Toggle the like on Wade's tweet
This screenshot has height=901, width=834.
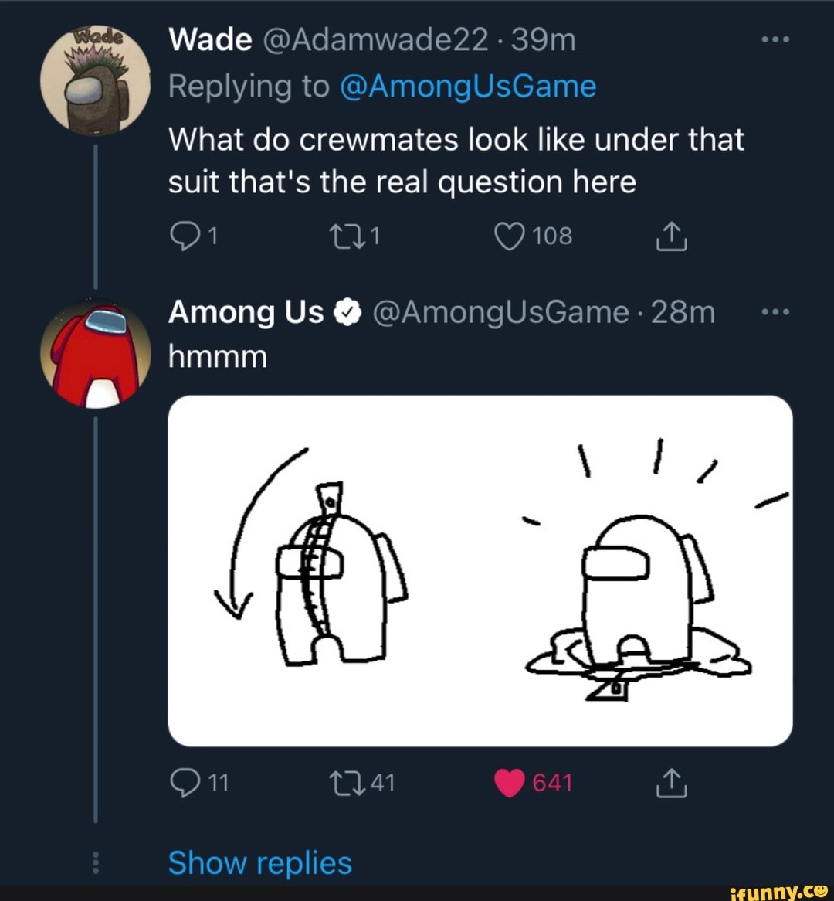point(509,236)
